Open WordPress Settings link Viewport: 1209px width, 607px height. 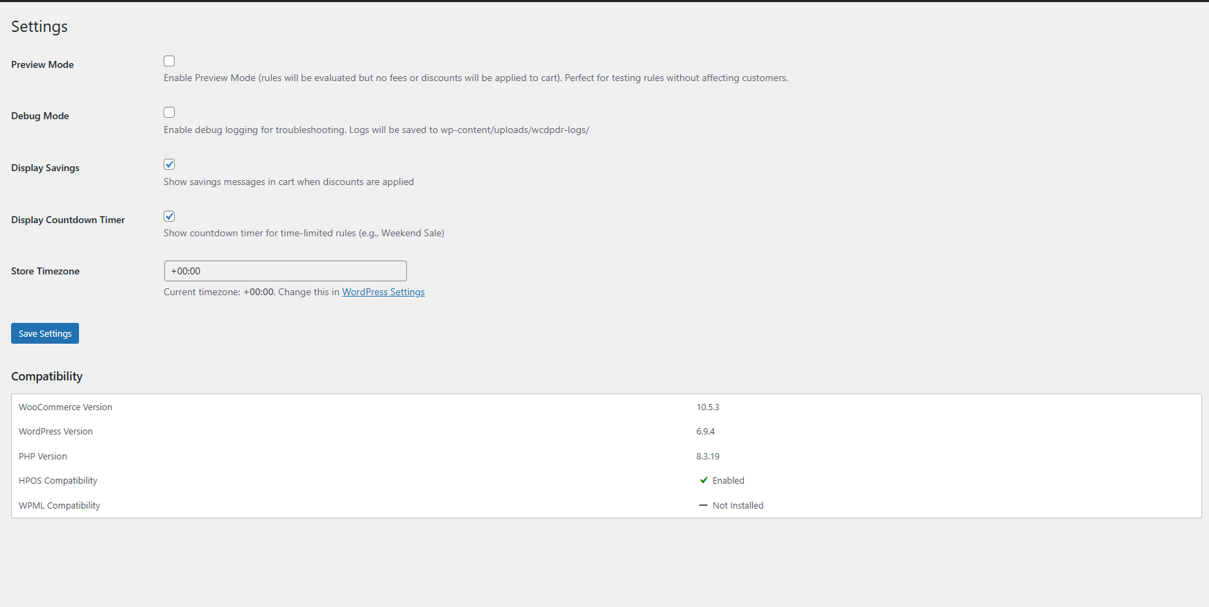[x=383, y=292]
